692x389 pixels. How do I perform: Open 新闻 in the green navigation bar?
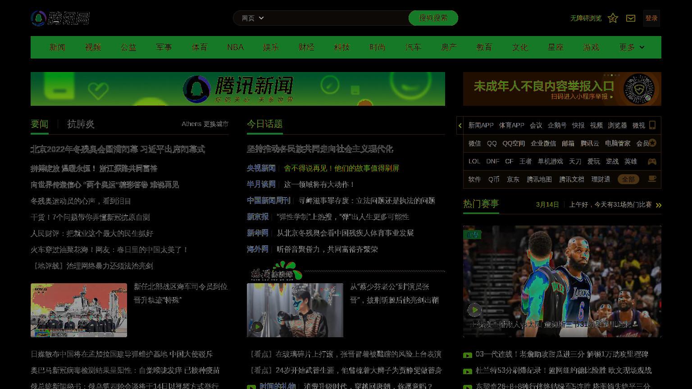(57, 47)
